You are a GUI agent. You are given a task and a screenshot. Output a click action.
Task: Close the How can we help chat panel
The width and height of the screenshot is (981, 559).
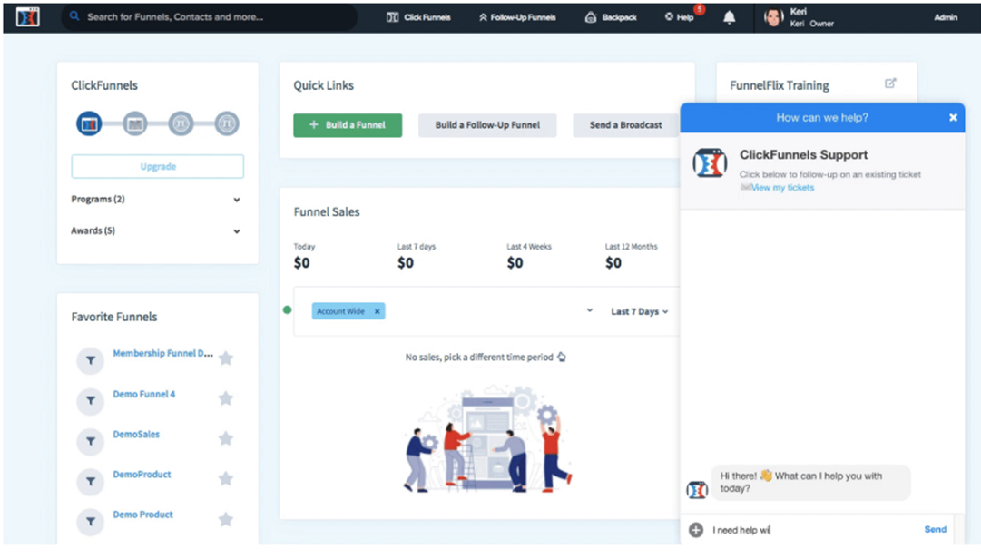pyautogui.click(x=953, y=118)
